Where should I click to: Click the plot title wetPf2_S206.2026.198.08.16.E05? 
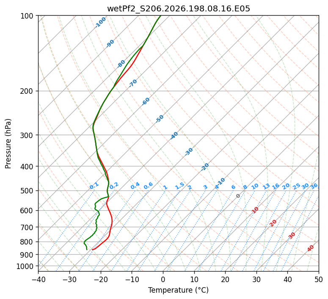tap(179, 8)
